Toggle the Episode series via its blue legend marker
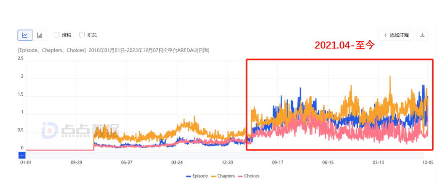This screenshot has width=440, height=190. pos(189,176)
